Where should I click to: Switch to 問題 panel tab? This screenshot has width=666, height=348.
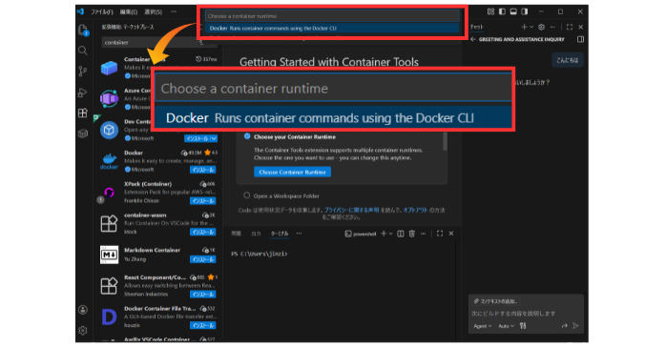pyautogui.click(x=237, y=234)
